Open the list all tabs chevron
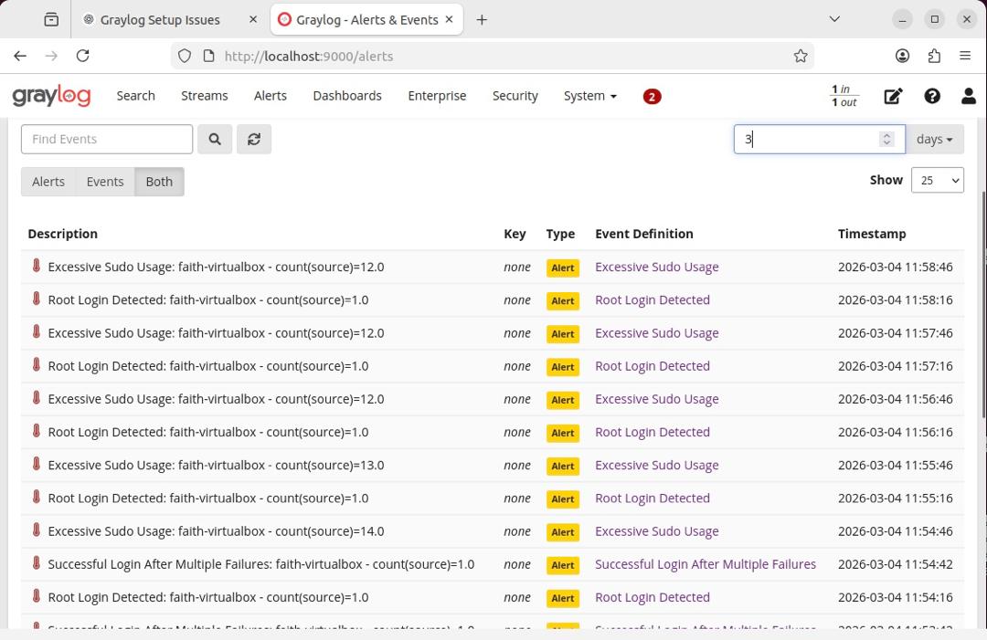Viewport: 987px width, 640px height. 834,19
